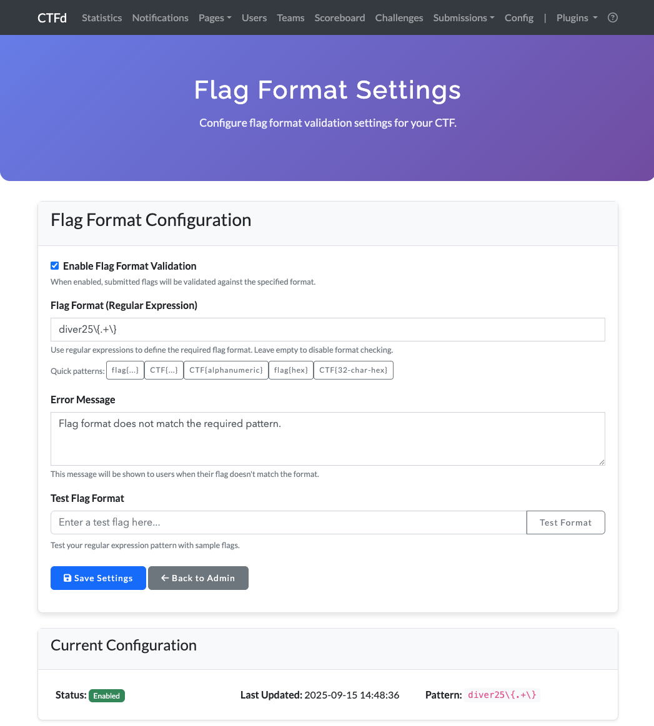The height and width of the screenshot is (726, 654).
Task: Click the Flag Format Settings heading
Action: [327, 89]
